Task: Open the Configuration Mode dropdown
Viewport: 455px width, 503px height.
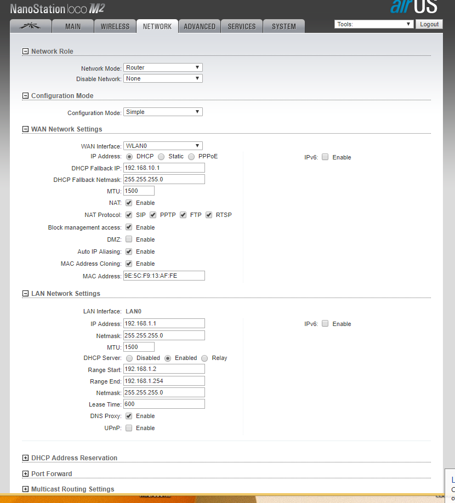Action: [x=163, y=112]
